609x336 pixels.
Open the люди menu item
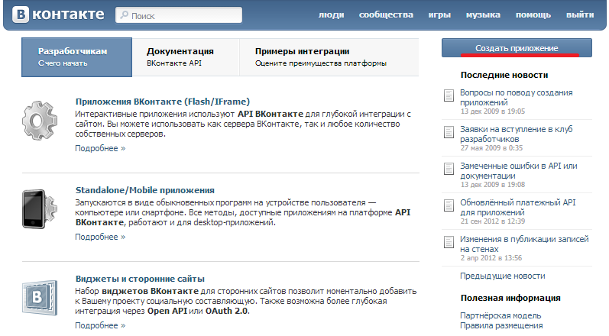pos(332,15)
